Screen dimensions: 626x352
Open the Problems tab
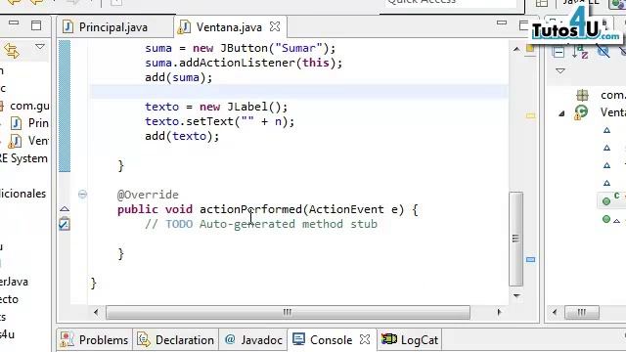[x=95, y=340]
